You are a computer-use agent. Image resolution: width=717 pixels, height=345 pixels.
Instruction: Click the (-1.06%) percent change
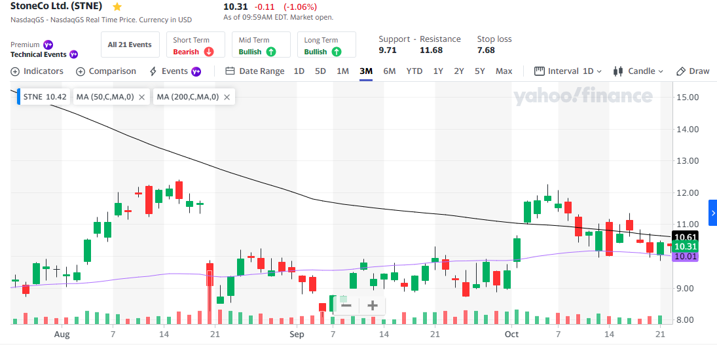tap(300, 7)
